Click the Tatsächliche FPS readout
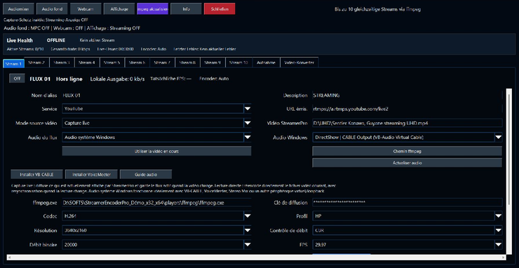This screenshot has height=268, width=519. click(x=171, y=79)
